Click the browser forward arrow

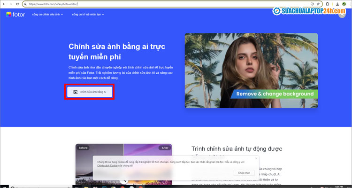[x=10, y=4]
